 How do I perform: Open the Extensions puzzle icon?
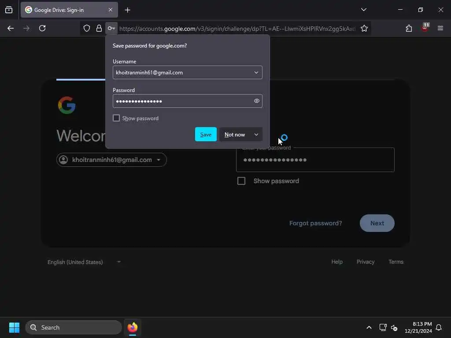tap(409, 28)
